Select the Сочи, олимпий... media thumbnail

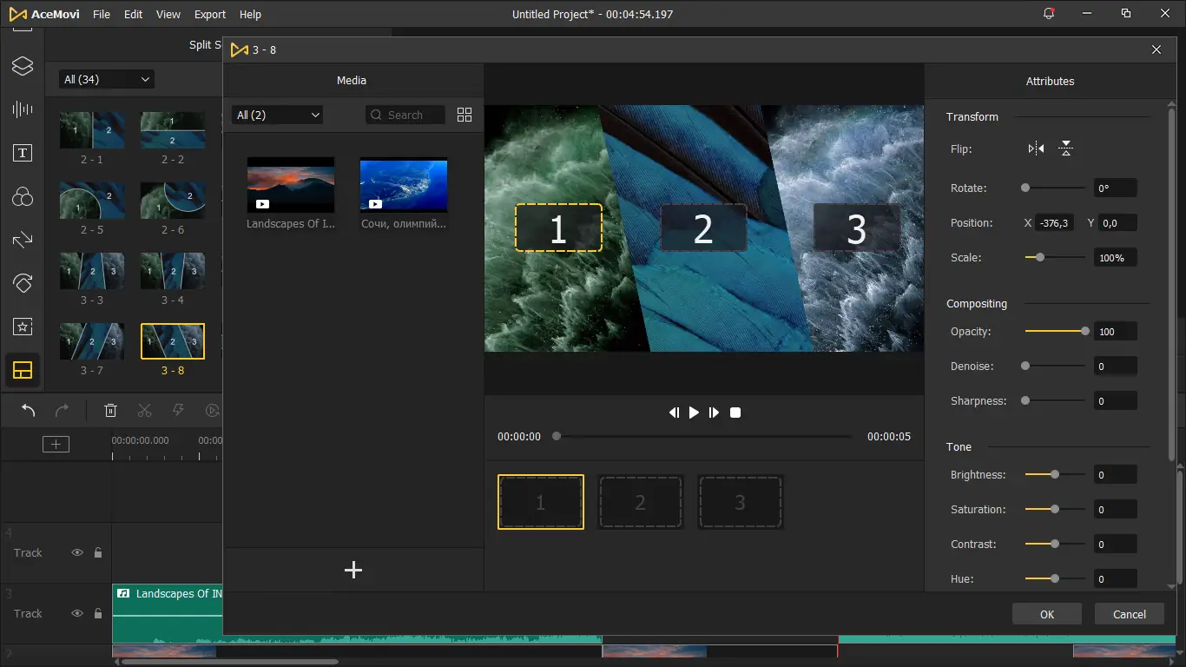click(404, 185)
